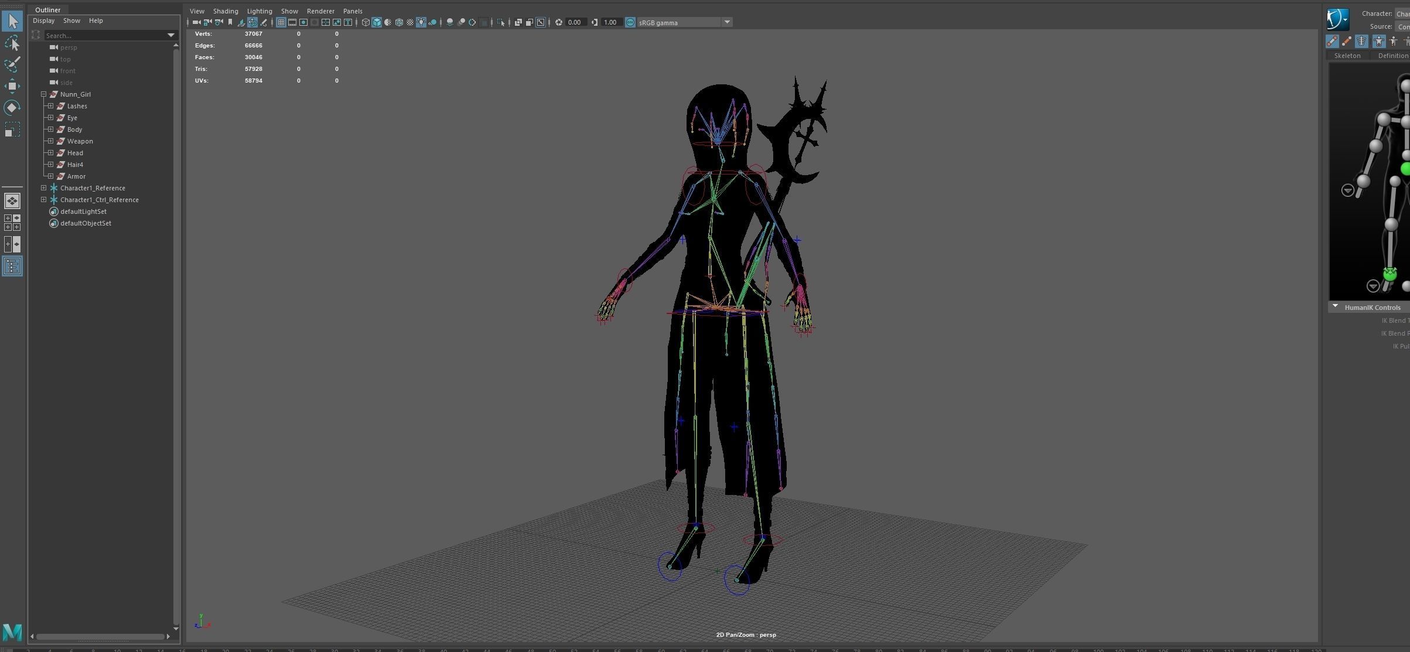Activate the Rotate tool
This screenshot has height=652, width=1410.
[x=12, y=108]
